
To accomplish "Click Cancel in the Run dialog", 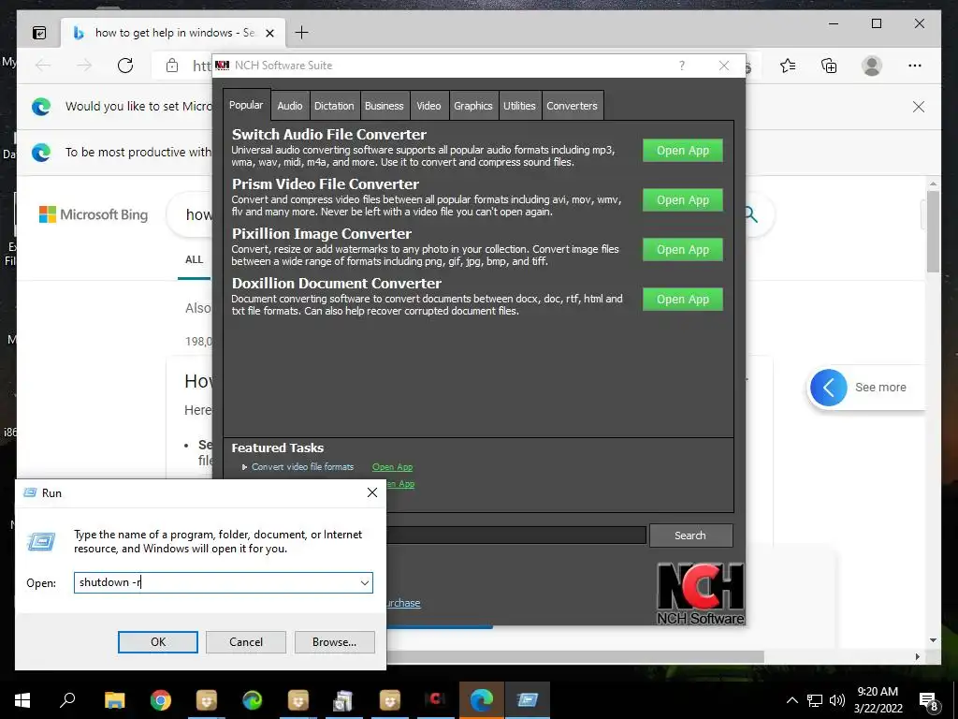I will pos(246,642).
